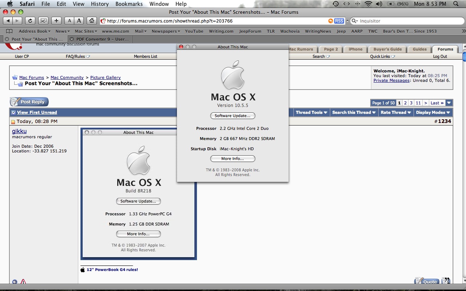Open the Rate Thread dropdown
The width and height of the screenshot is (466, 291).
396,112
